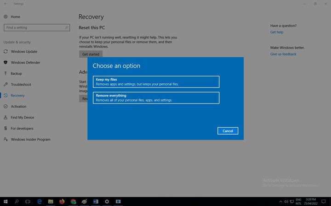Image resolution: width=331 pixels, height=206 pixels.
Task: Click the volume speaker icon
Action: 286,201
